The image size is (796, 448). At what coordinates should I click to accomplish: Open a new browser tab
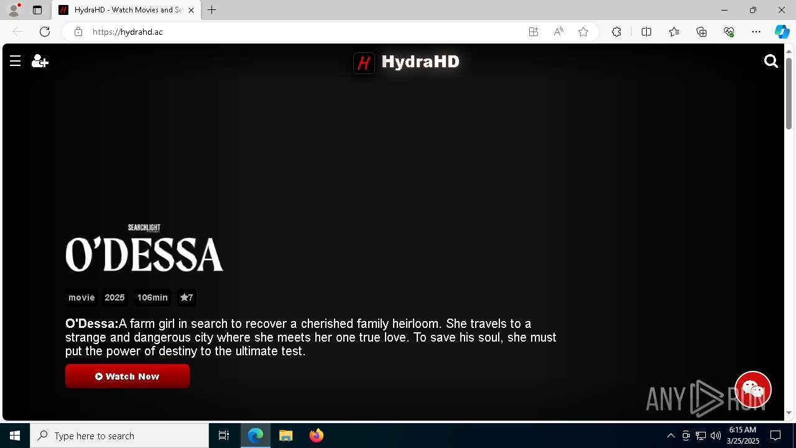point(212,10)
